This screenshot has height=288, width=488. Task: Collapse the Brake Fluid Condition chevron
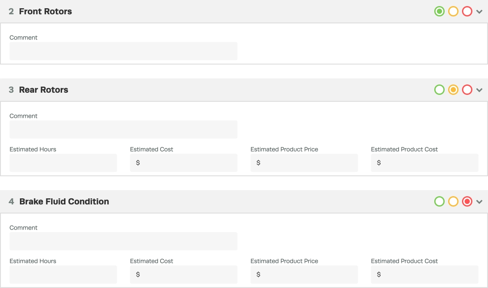coord(479,202)
